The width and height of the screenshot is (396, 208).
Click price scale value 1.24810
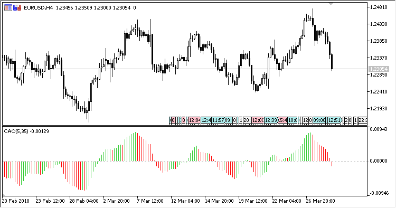(x=379, y=7)
